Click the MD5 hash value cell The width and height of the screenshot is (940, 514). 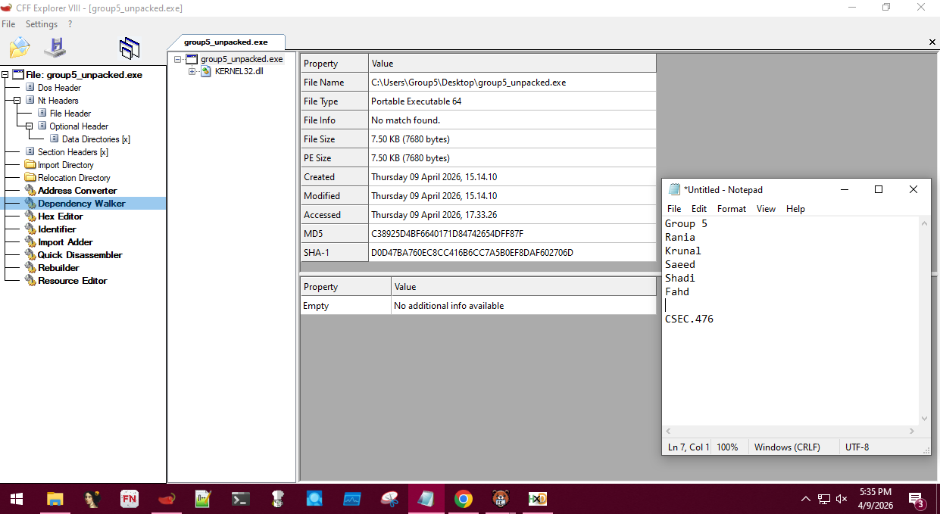point(512,234)
